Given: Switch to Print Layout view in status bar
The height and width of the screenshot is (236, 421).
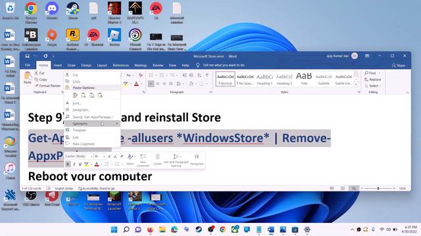Looking at the screenshot, I should tap(343, 188).
